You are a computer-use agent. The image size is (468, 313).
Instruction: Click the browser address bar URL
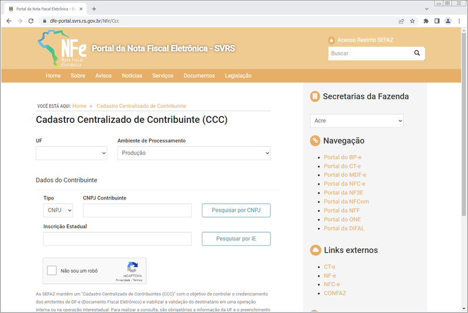(84, 21)
